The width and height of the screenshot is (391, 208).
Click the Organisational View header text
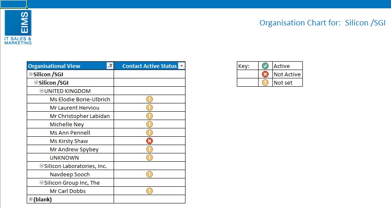[x=54, y=66]
